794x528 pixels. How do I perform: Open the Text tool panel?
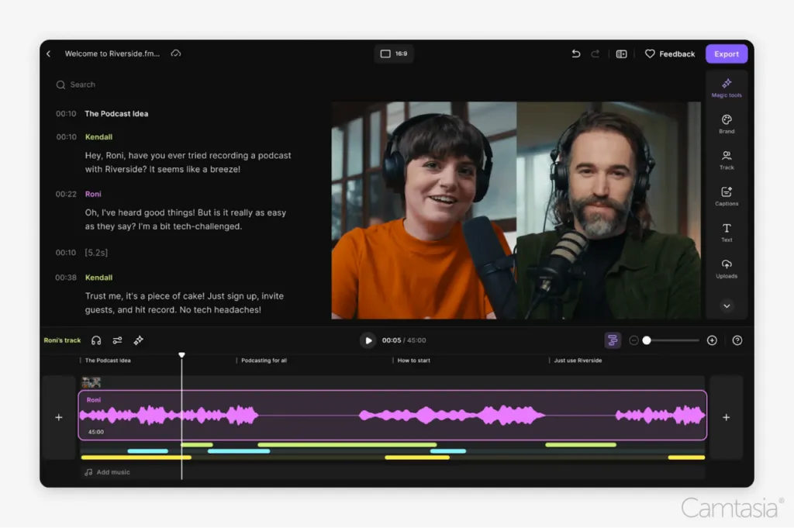(x=726, y=233)
